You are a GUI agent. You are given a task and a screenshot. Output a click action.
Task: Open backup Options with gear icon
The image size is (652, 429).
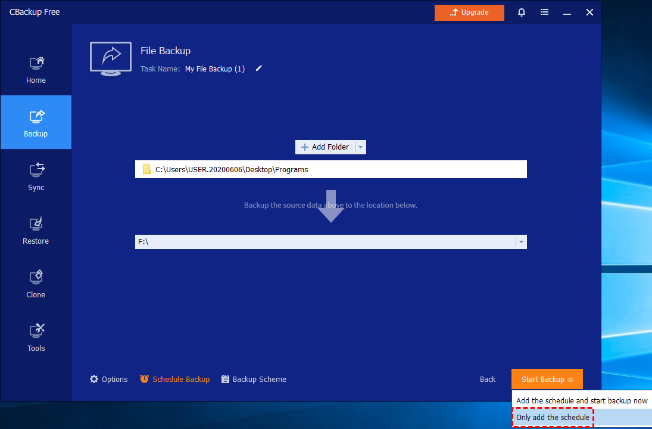(109, 380)
